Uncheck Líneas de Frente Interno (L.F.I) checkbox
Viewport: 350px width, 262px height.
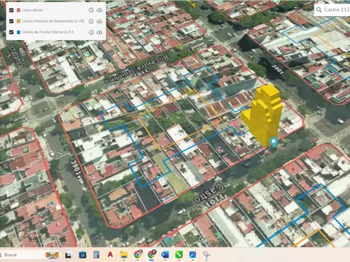point(11,32)
